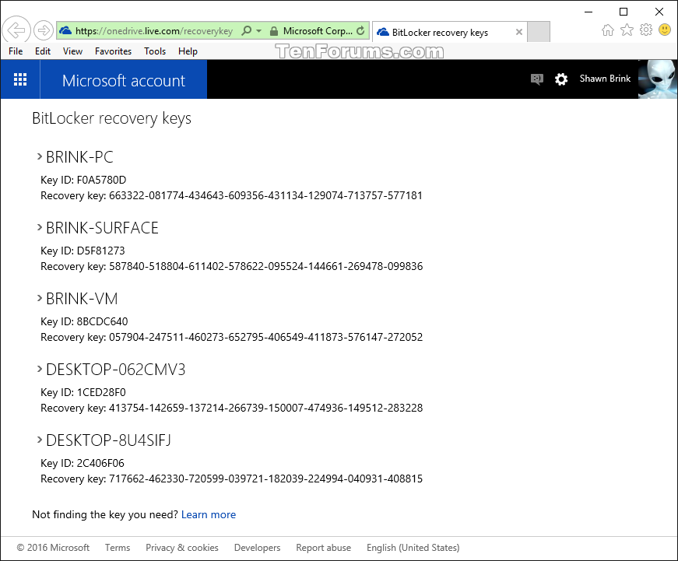678x561 pixels.
Task: Open the Favorites menu
Action: click(114, 51)
